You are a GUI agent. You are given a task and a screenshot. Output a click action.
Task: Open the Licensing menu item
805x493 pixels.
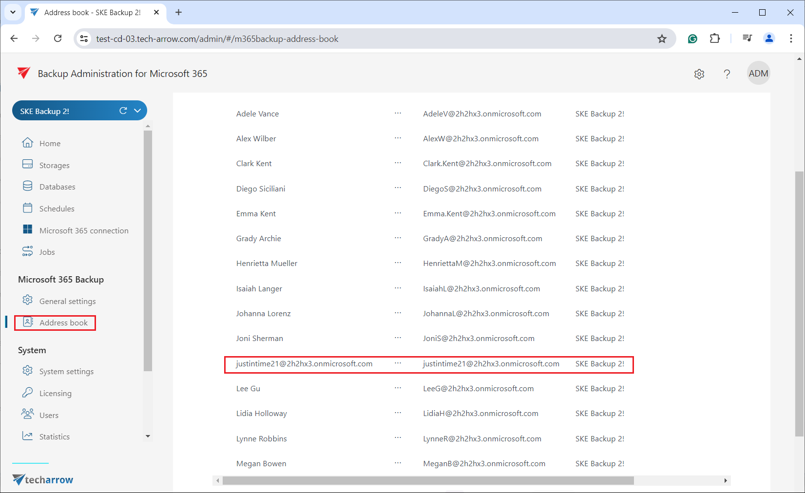pyautogui.click(x=55, y=393)
